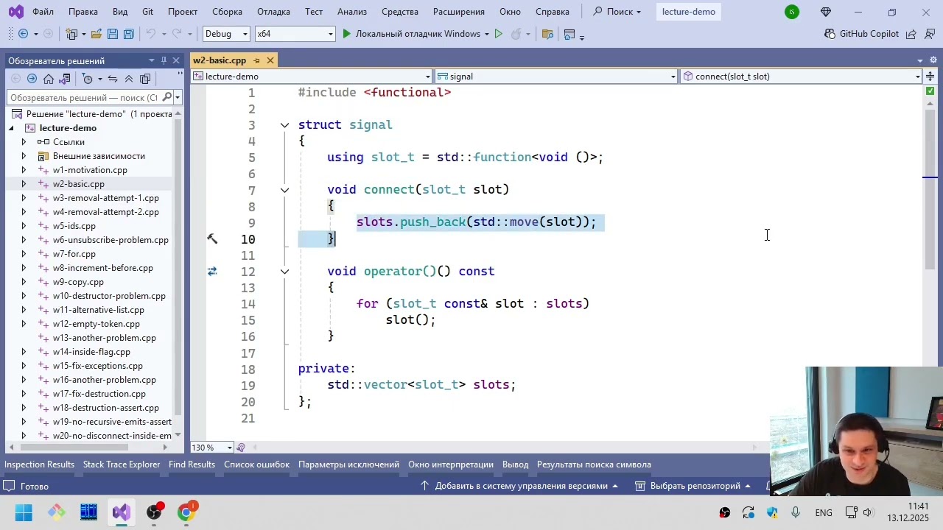Screen dimensions: 943x530
Task: Click the IS account avatar
Action: point(792,12)
